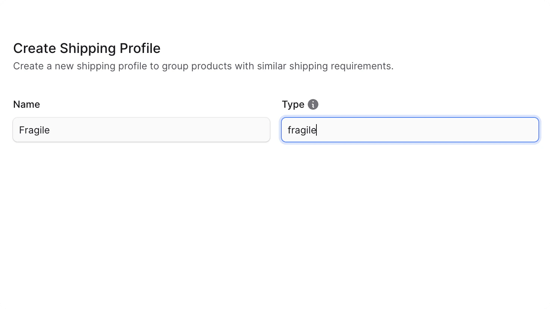The width and height of the screenshot is (550, 309).
Task: Select the Create Shipping Profile heading
Action: 87,48
